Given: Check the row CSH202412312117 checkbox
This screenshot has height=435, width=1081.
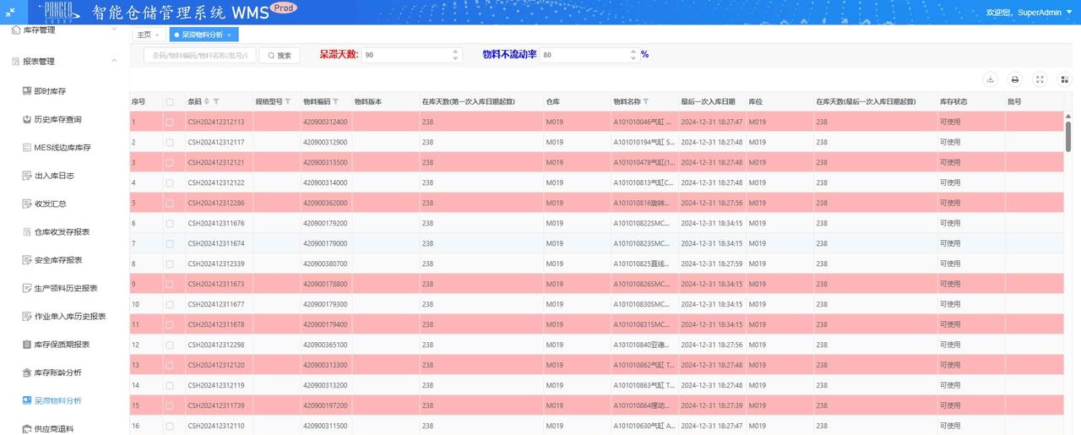Looking at the screenshot, I should coord(170,142).
